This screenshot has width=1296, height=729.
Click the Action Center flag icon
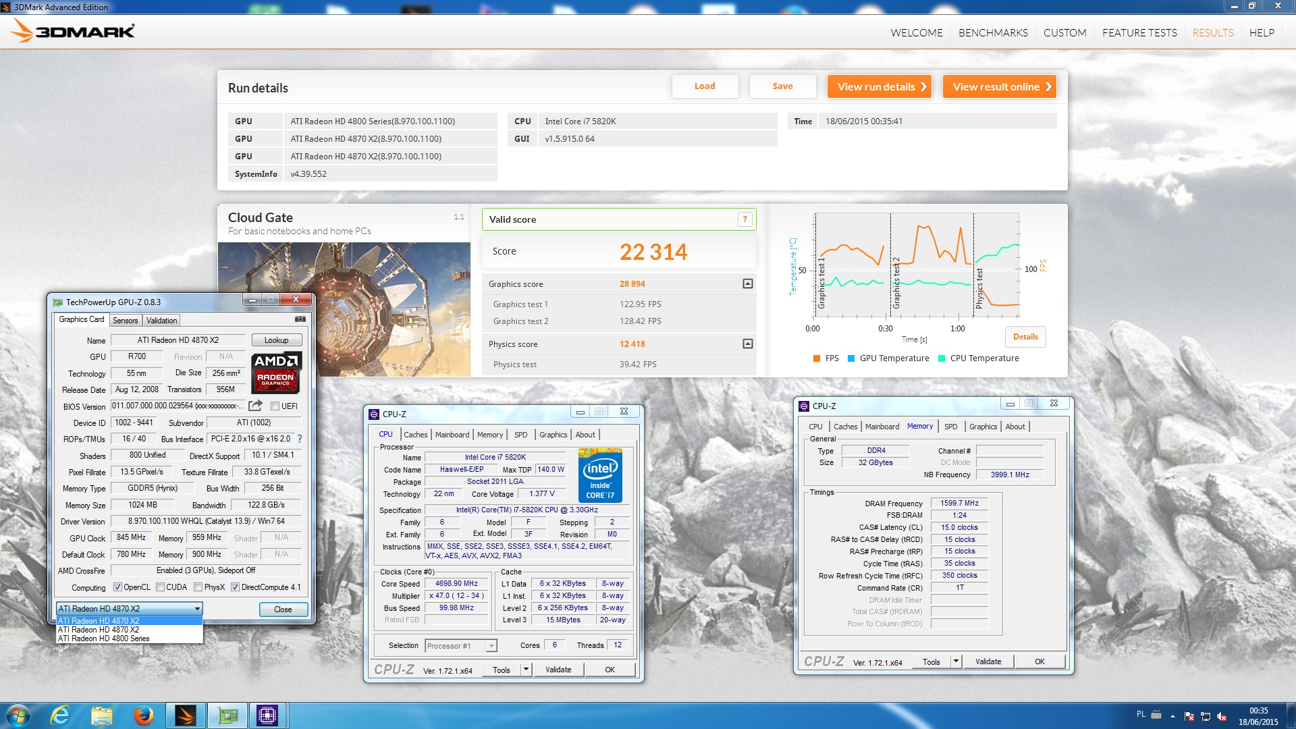(1189, 716)
